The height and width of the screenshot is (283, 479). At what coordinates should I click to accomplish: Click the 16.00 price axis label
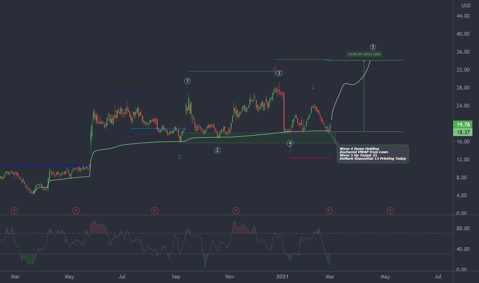coord(463,141)
